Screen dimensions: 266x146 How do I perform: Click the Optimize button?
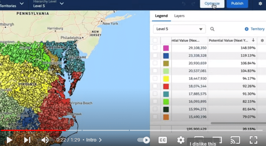212,3
